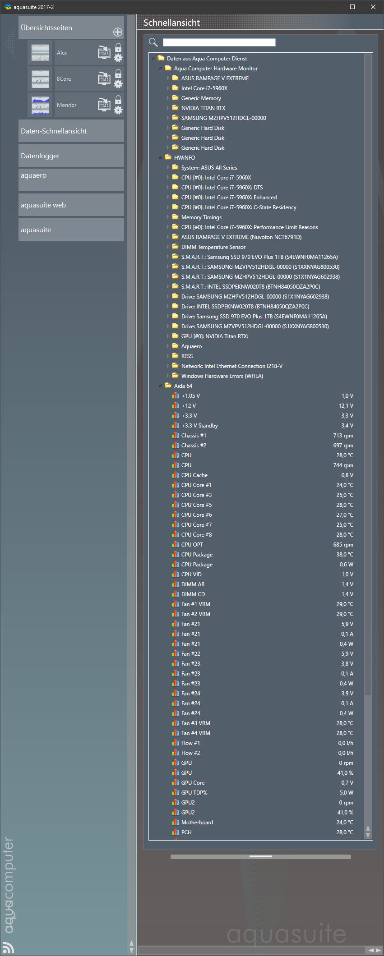Open the settings gear for the Alex page
384x956 pixels.
click(118, 58)
